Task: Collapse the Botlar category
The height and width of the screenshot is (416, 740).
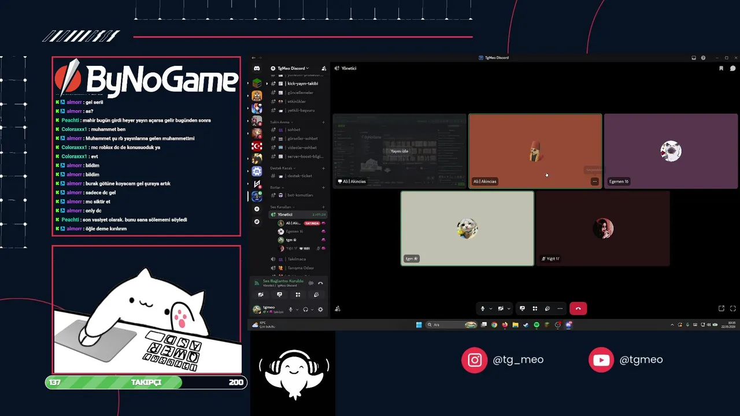Action: (277, 187)
